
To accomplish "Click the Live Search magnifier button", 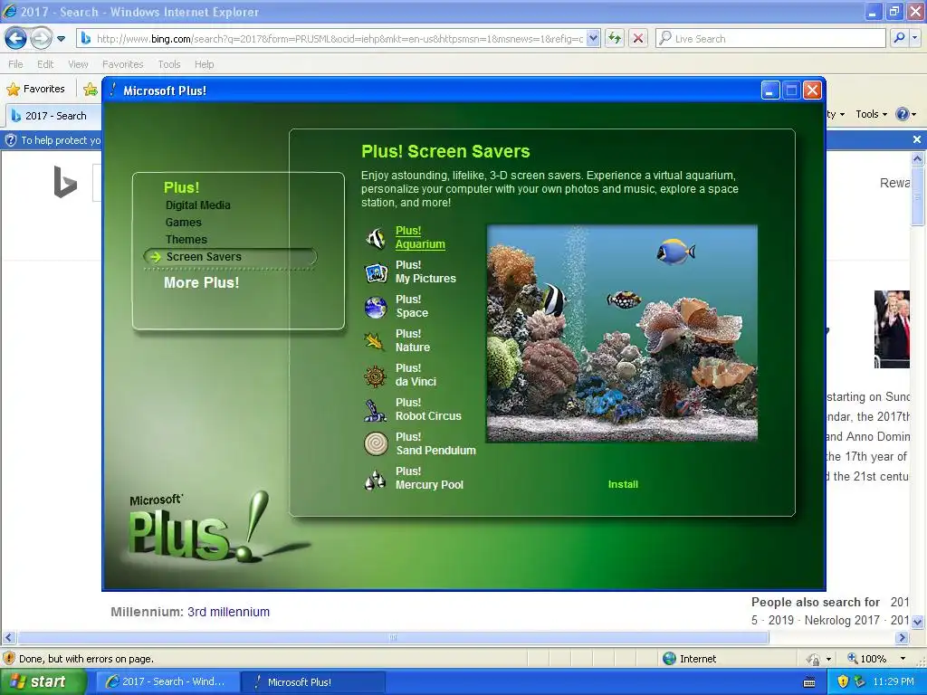I will tap(899, 38).
